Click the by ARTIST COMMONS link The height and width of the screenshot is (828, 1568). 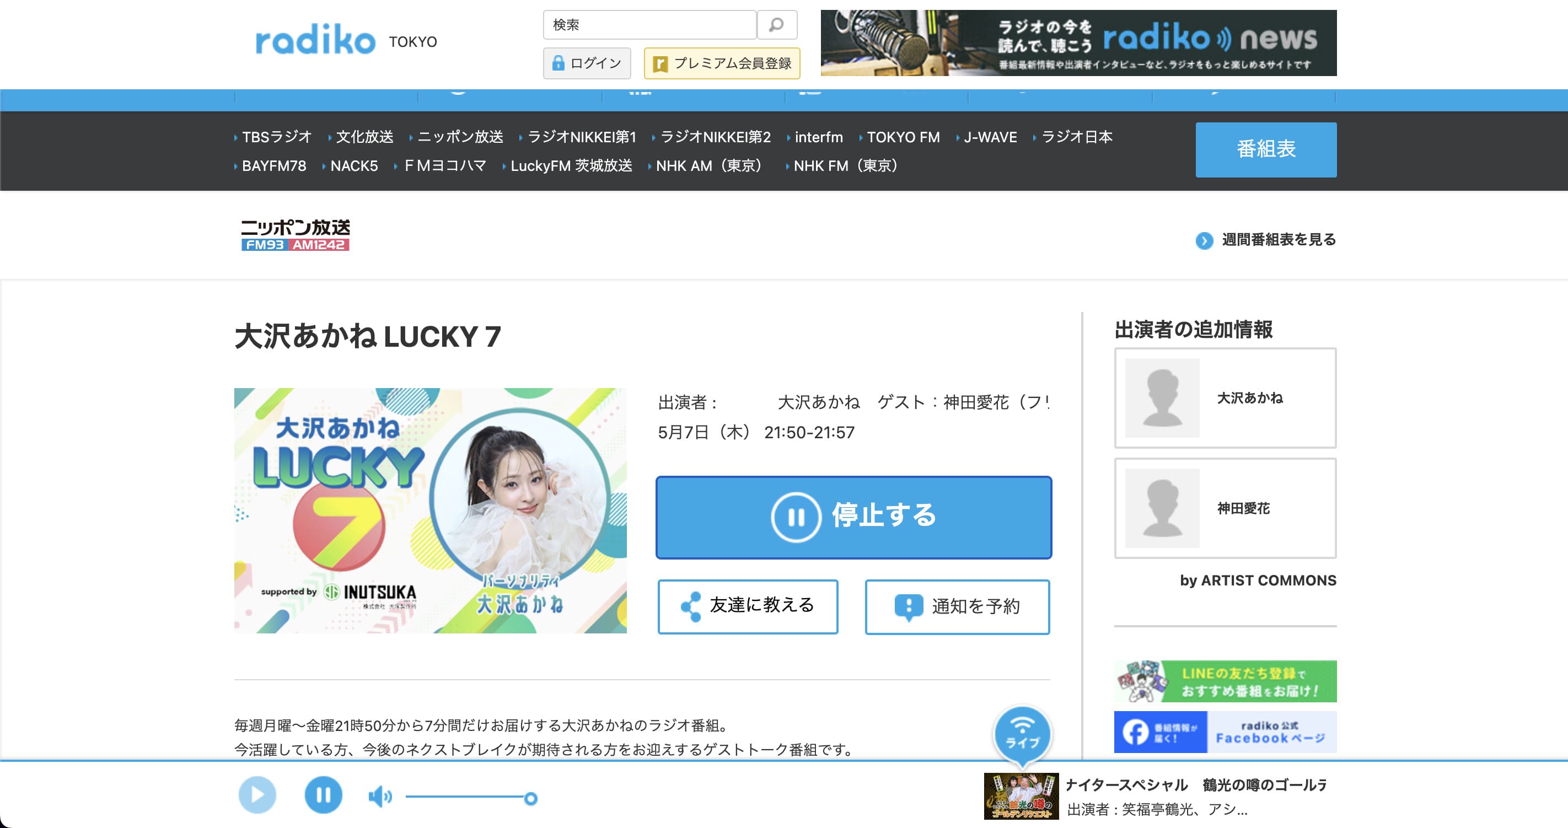pos(1258,580)
